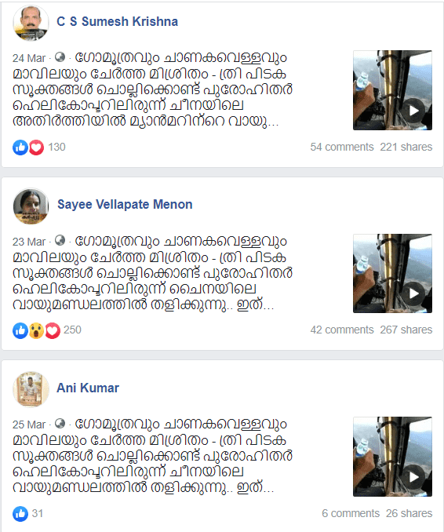This screenshot has width=444, height=532.
Task: Open the Sayee Vellapate Menon profile link
Action: pyautogui.click(x=125, y=204)
